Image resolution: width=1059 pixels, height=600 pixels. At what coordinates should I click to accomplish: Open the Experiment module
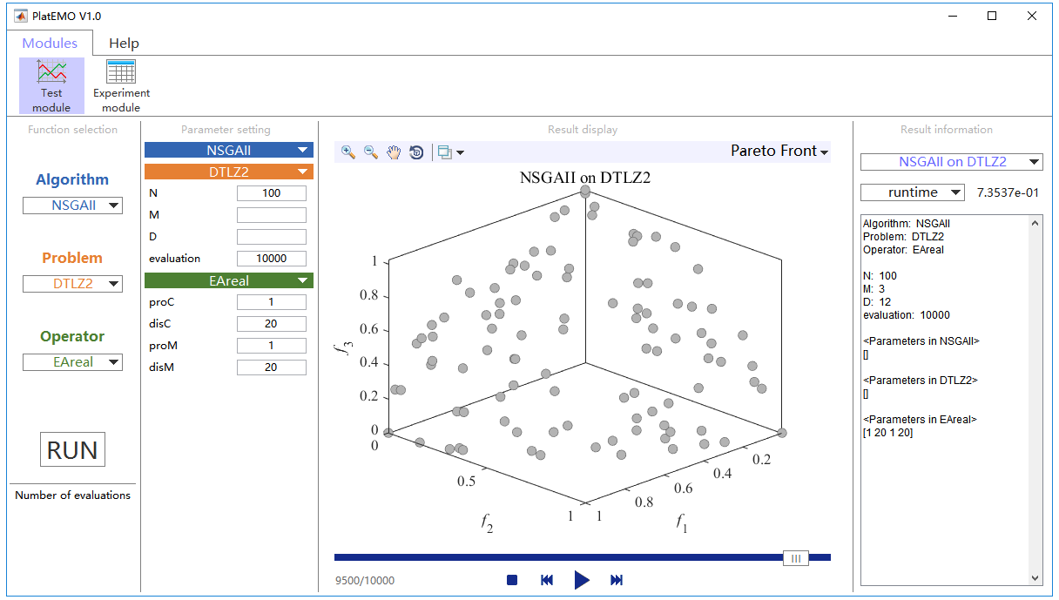[121, 85]
